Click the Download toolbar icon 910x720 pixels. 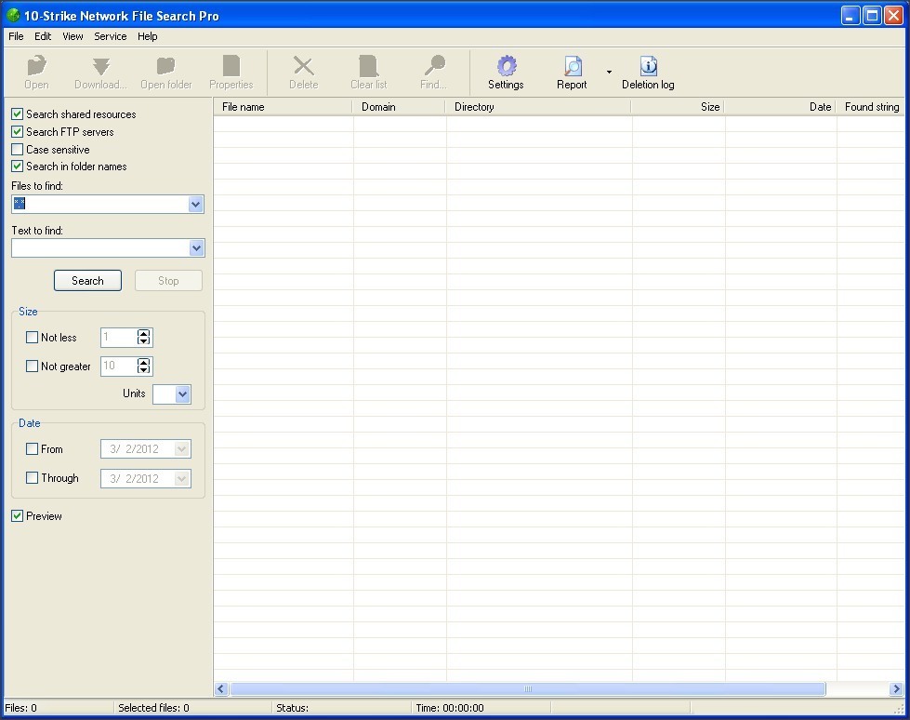pyautogui.click(x=101, y=66)
